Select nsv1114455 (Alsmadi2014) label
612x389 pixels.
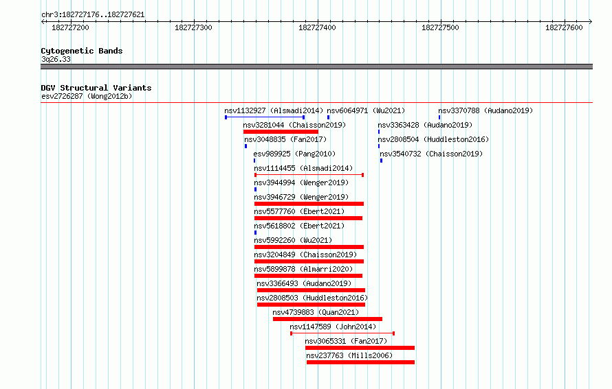[x=303, y=168]
